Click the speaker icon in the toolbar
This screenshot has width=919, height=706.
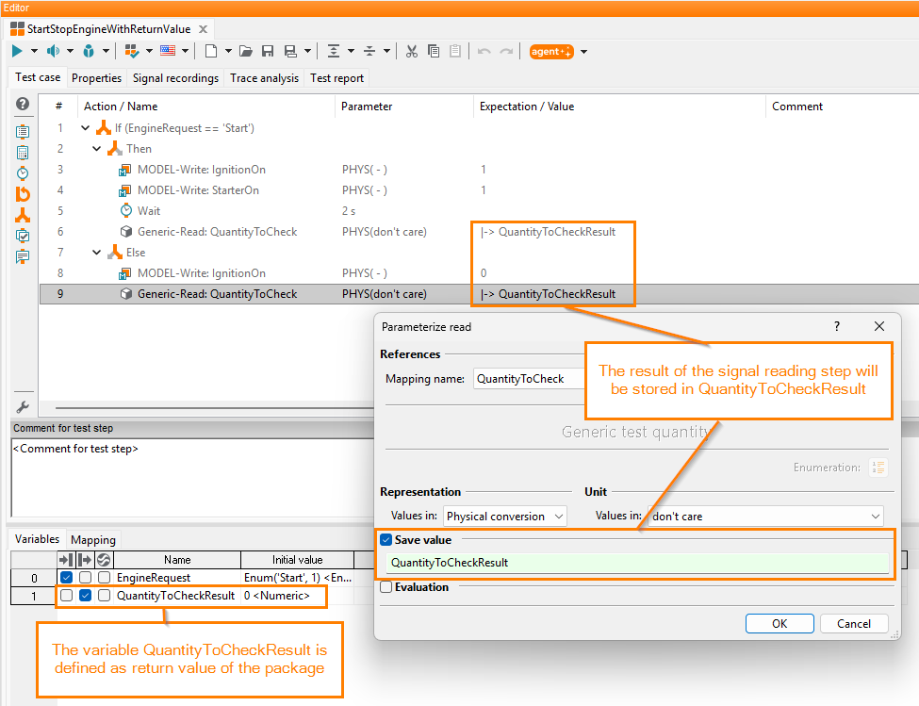point(53,52)
